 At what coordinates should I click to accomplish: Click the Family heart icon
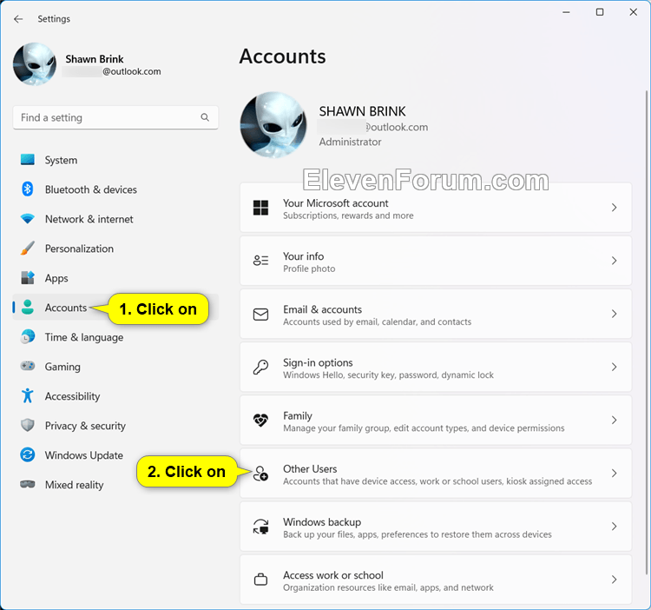tap(260, 420)
